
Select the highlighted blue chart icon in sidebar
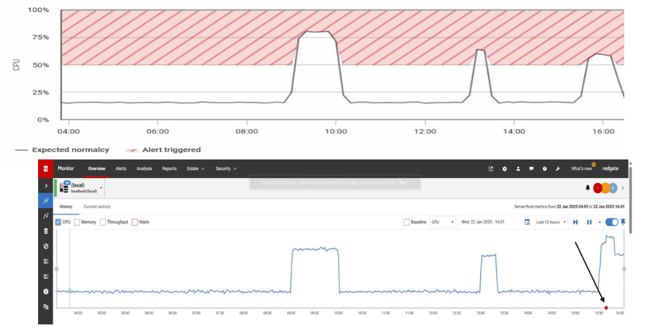click(x=46, y=201)
